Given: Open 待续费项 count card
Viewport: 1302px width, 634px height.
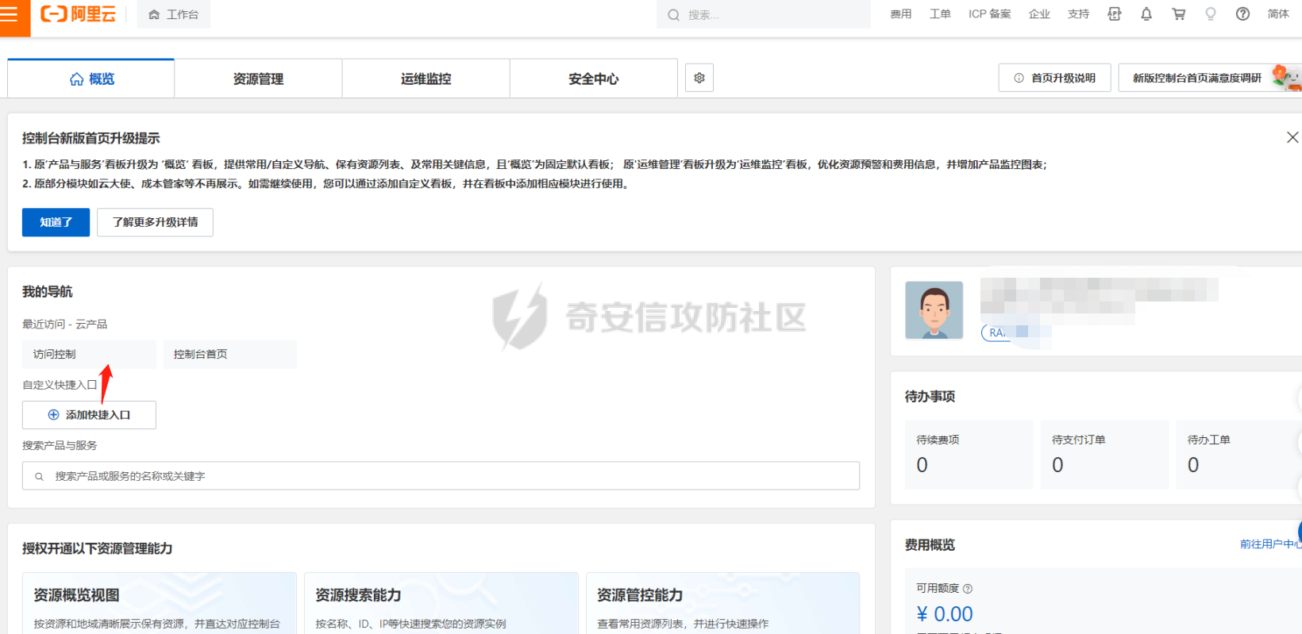Looking at the screenshot, I should [x=969, y=454].
